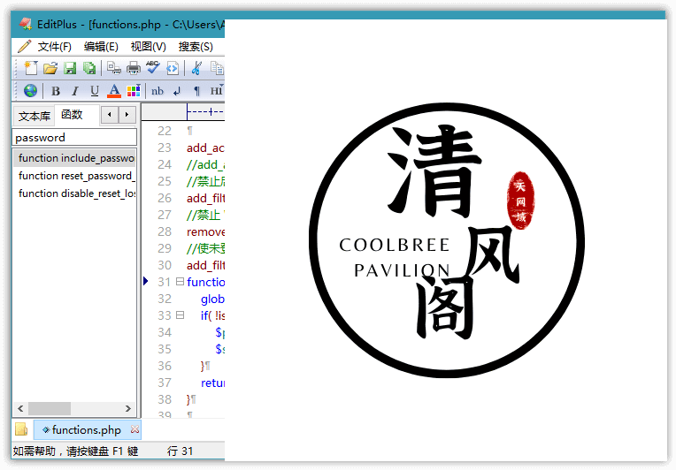The width and height of the screenshot is (676, 470).
Task: Cut selection with the scissors icon
Action: pos(196,68)
